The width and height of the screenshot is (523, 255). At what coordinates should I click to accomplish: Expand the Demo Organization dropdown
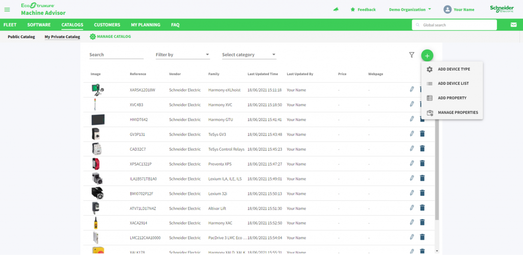point(410,10)
